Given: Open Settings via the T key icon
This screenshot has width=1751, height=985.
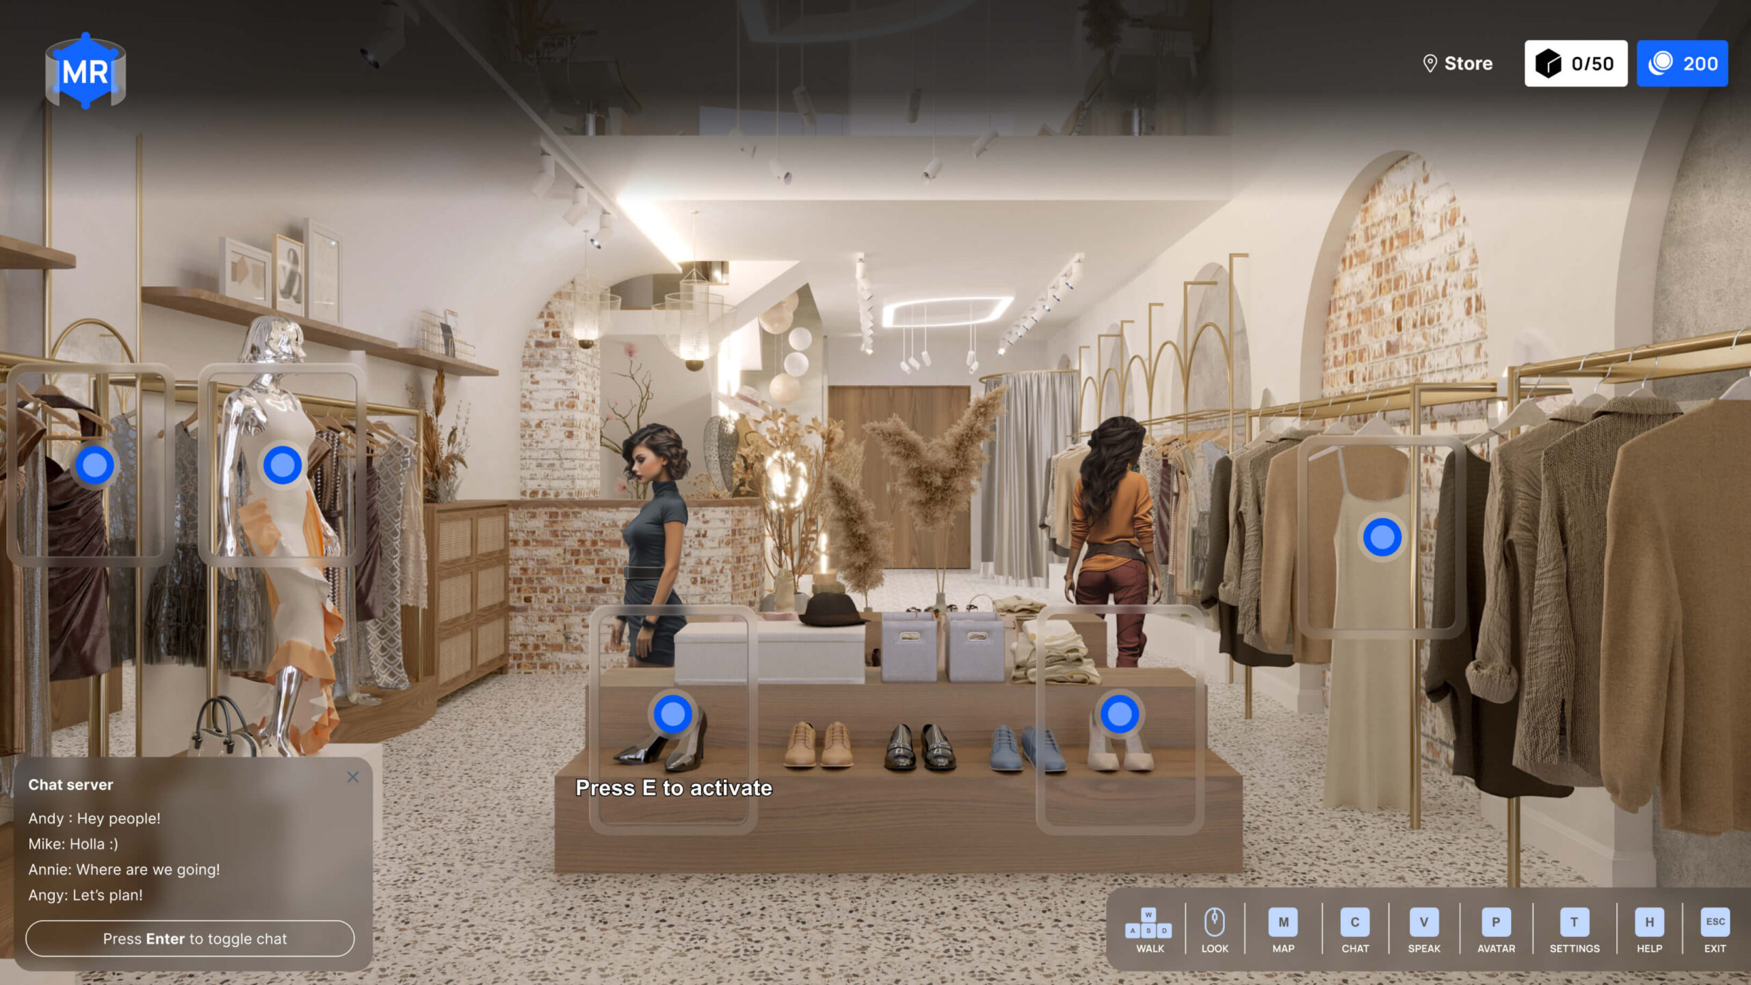Looking at the screenshot, I should click(1574, 922).
